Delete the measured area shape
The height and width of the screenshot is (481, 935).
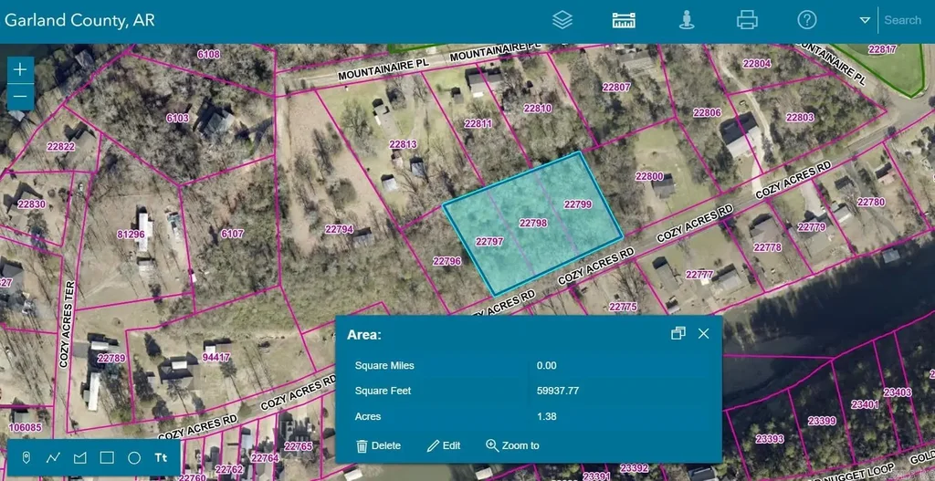coord(378,445)
